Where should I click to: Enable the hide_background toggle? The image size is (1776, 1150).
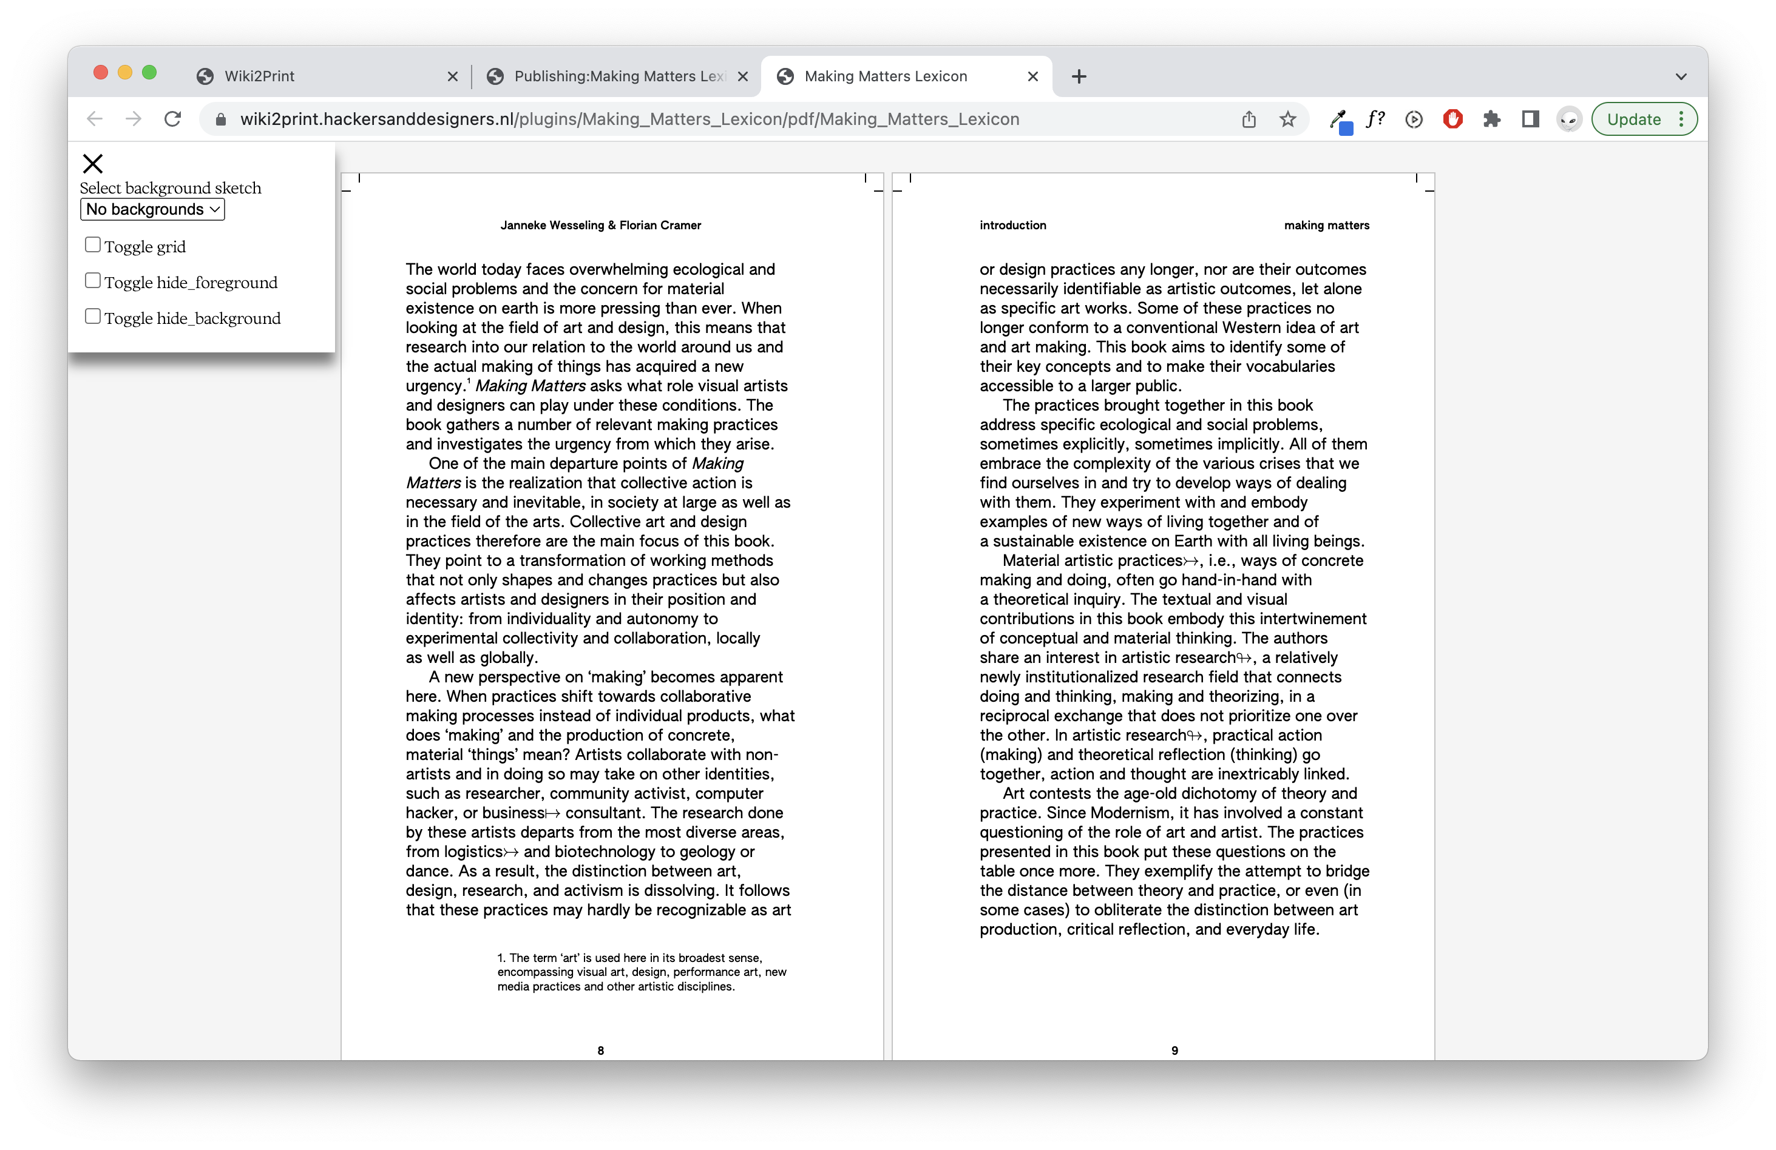tap(92, 317)
